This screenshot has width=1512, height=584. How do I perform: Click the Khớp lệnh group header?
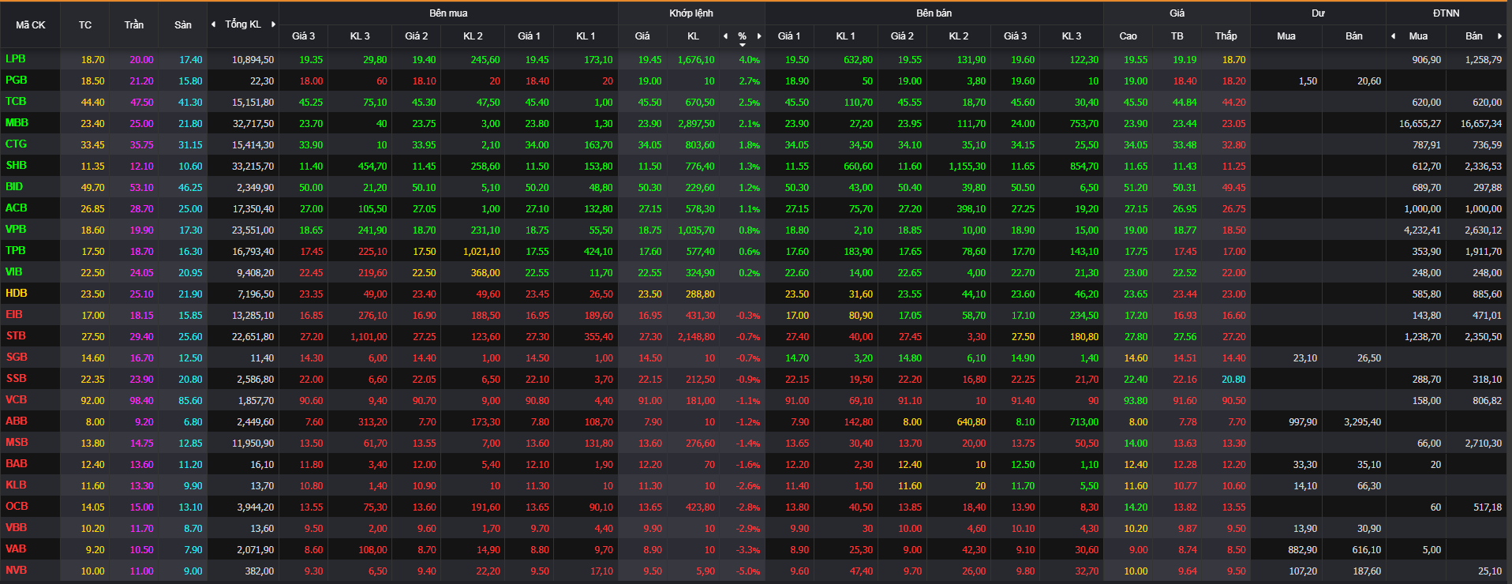click(691, 13)
